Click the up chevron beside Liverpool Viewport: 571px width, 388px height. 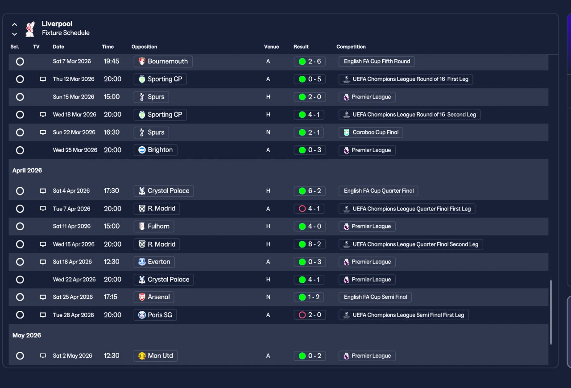click(14, 25)
